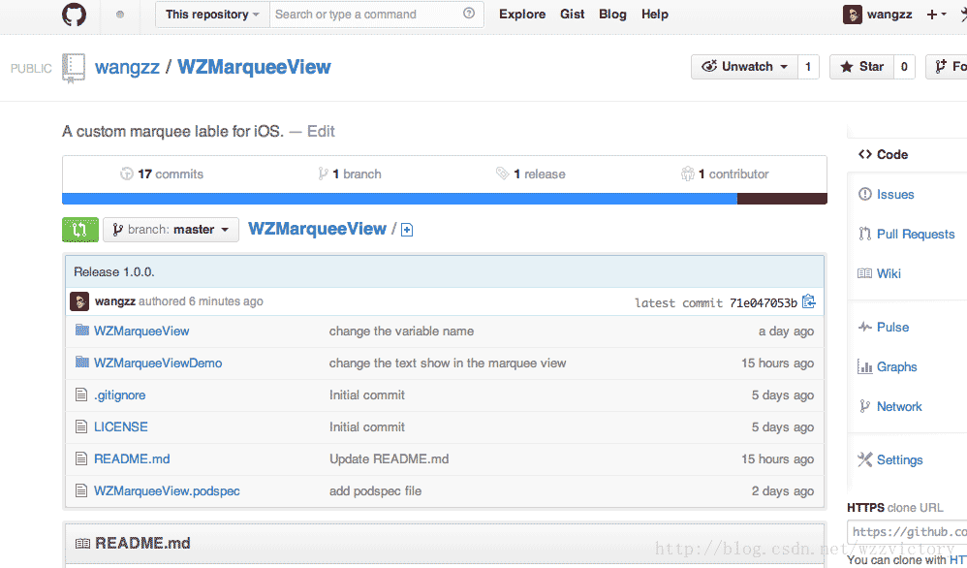Star the WZMarqueeView repository
The image size is (967, 568).
click(862, 67)
